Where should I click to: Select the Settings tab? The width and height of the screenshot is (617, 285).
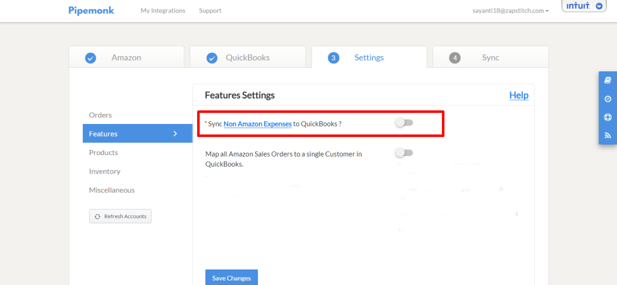tap(369, 57)
